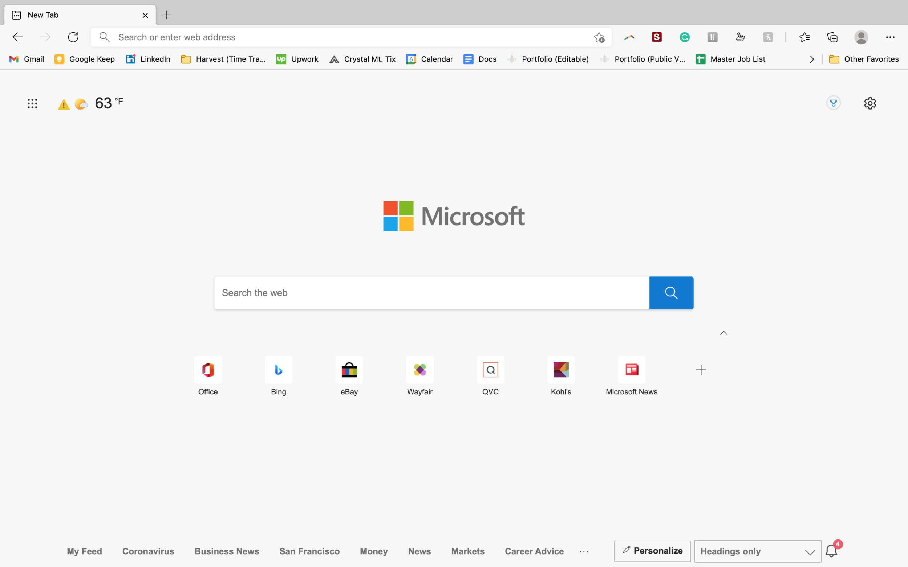This screenshot has height=567, width=908.
Task: Click the Search the web field
Action: pyautogui.click(x=432, y=293)
